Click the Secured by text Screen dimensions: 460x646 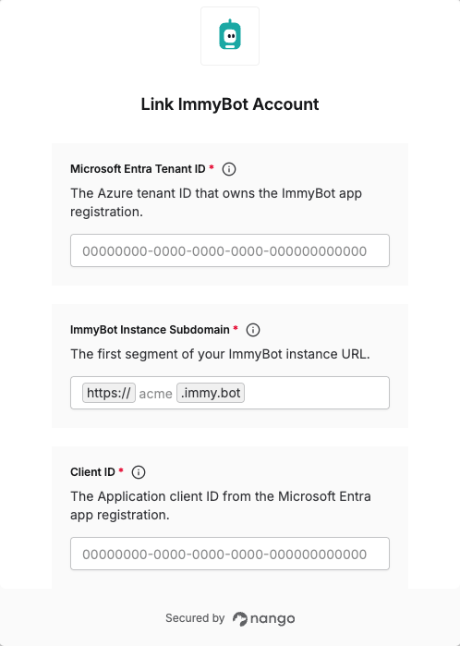click(195, 618)
